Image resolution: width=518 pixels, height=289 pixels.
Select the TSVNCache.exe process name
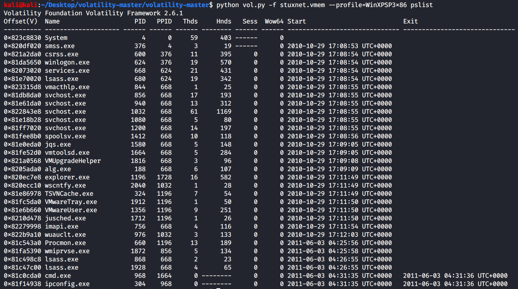[69, 194]
